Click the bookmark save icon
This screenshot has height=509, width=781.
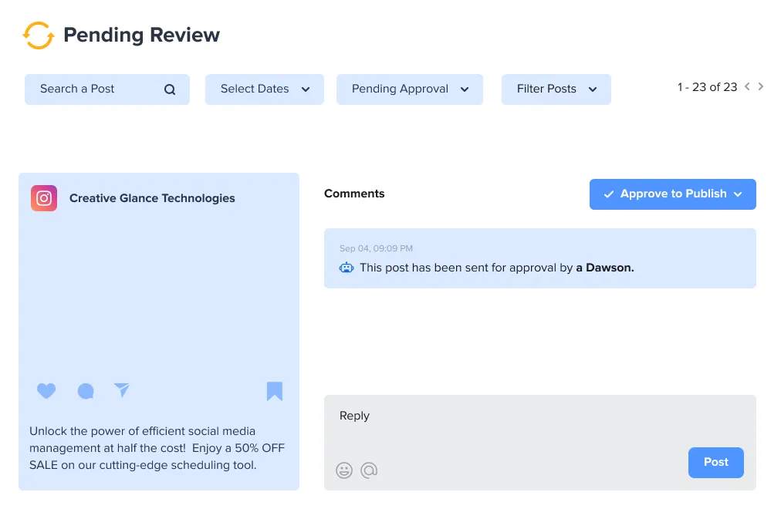point(275,391)
